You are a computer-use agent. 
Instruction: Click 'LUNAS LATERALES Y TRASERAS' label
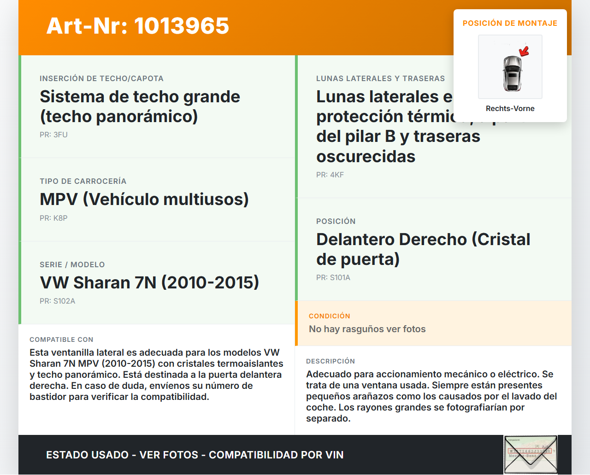coord(381,79)
